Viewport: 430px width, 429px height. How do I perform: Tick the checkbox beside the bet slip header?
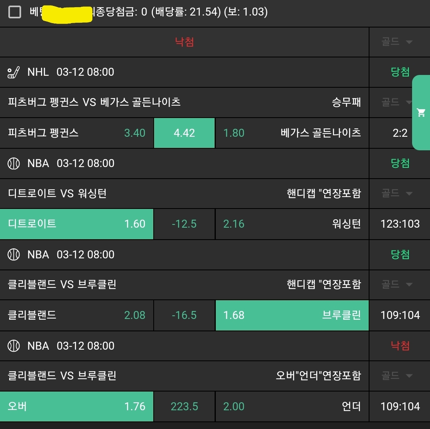tap(15, 12)
